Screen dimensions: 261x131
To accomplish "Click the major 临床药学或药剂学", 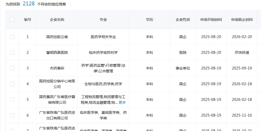I will (x=103, y=53).
